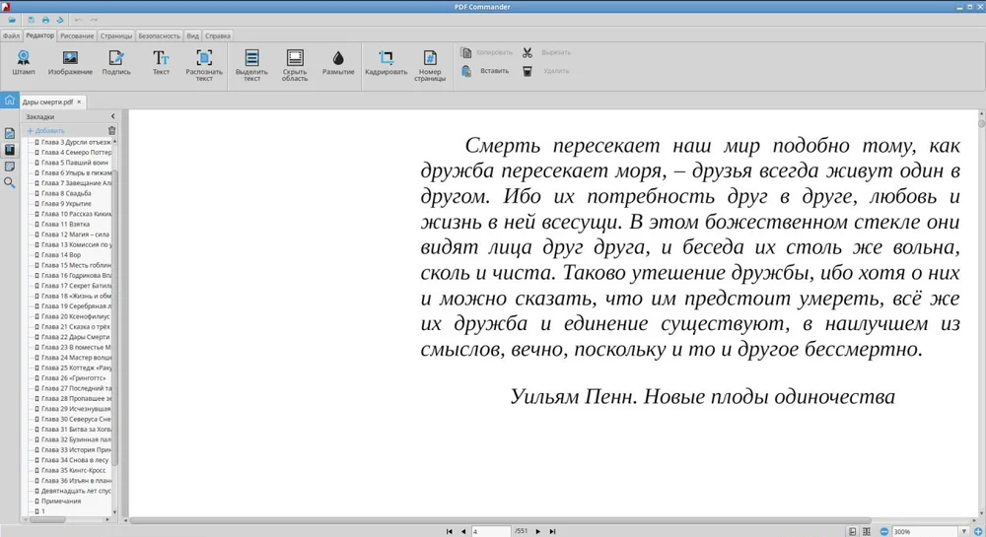Image resolution: width=986 pixels, height=537 pixels.
Task: Click the redo arrow in quick toolbar
Action: 94,20
